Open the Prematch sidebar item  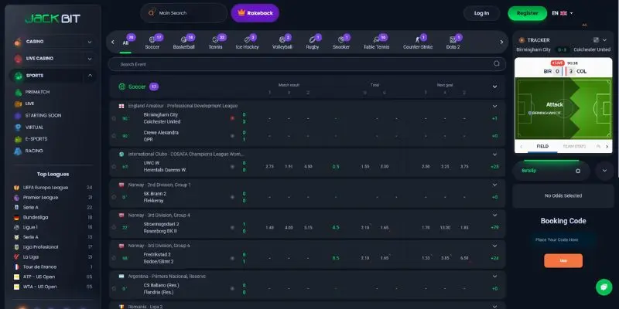point(37,92)
